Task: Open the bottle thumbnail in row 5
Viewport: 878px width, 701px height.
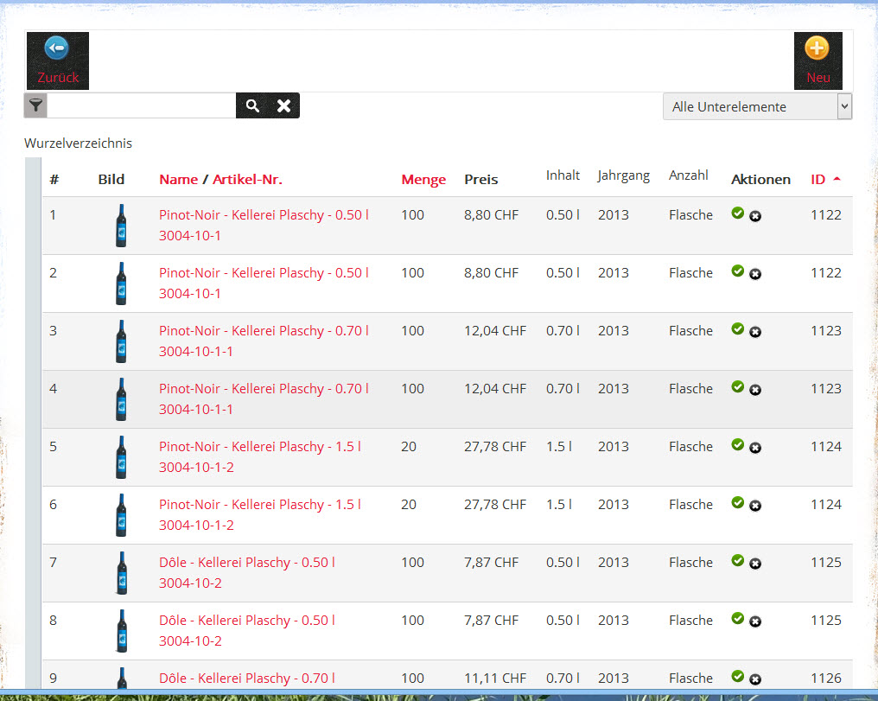Action: [x=121, y=457]
